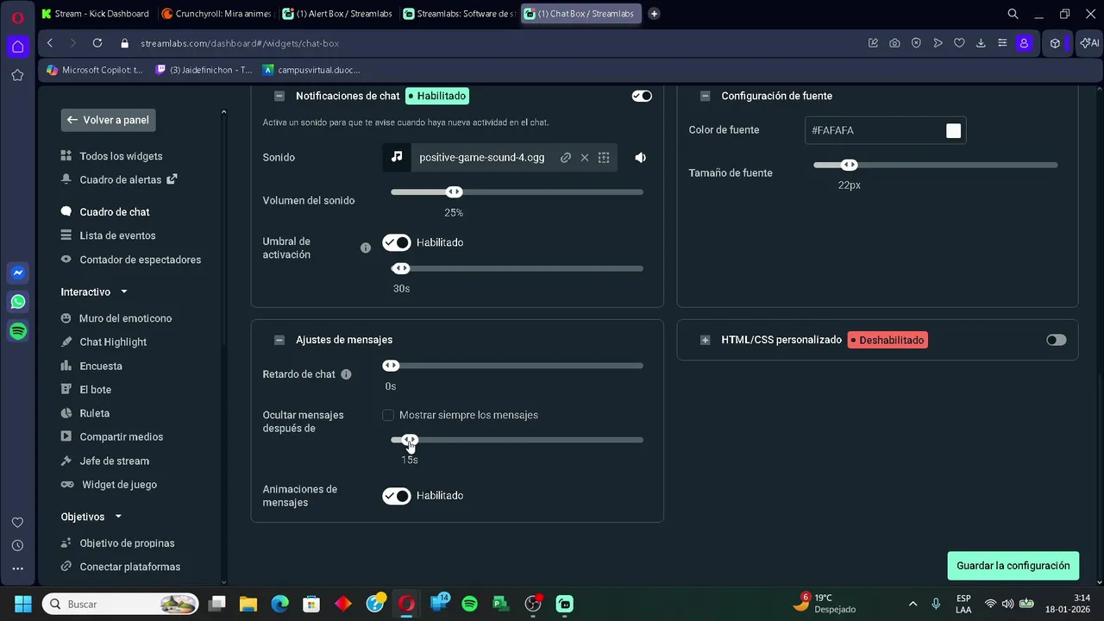Open the Opera AI button
Viewport: 1104px width, 621px height.
click(1089, 43)
